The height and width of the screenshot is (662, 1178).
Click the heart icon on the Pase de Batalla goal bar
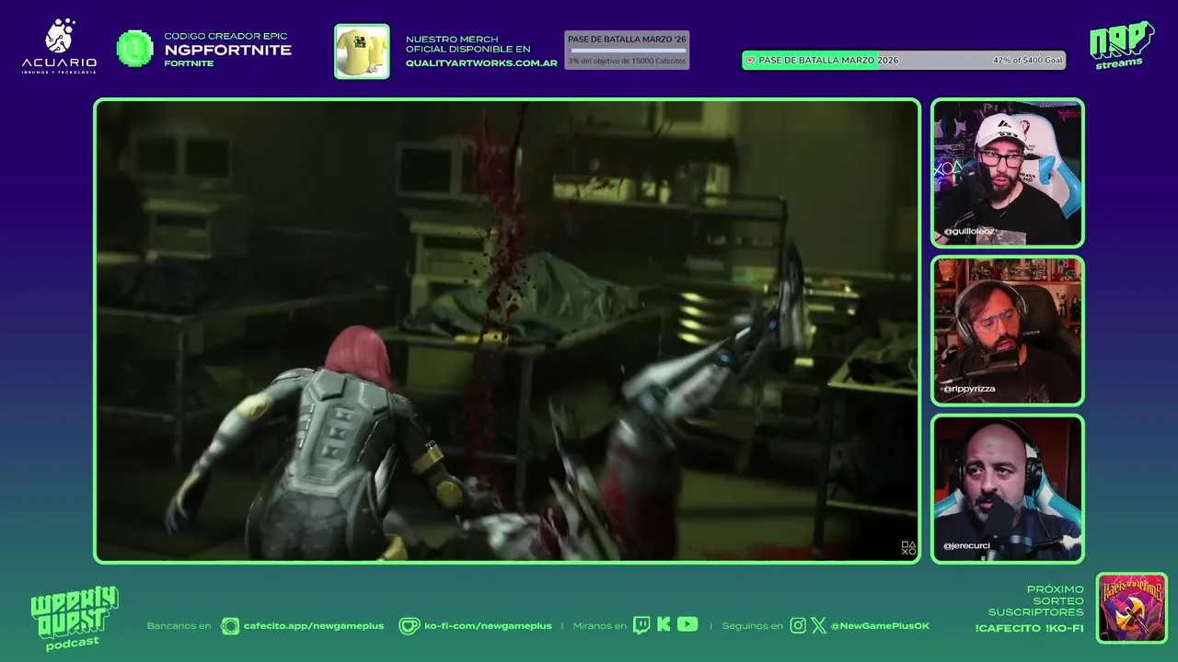[x=750, y=60]
